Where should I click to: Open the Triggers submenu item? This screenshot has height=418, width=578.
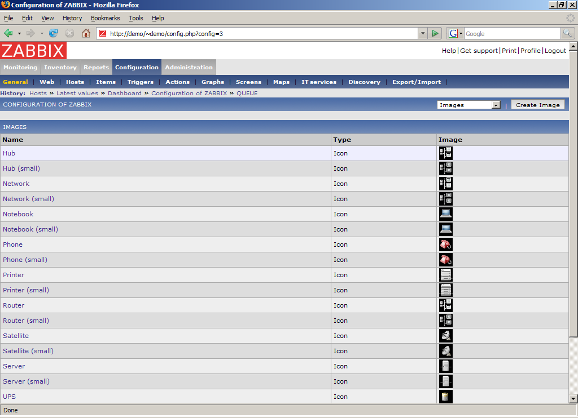[x=141, y=82]
